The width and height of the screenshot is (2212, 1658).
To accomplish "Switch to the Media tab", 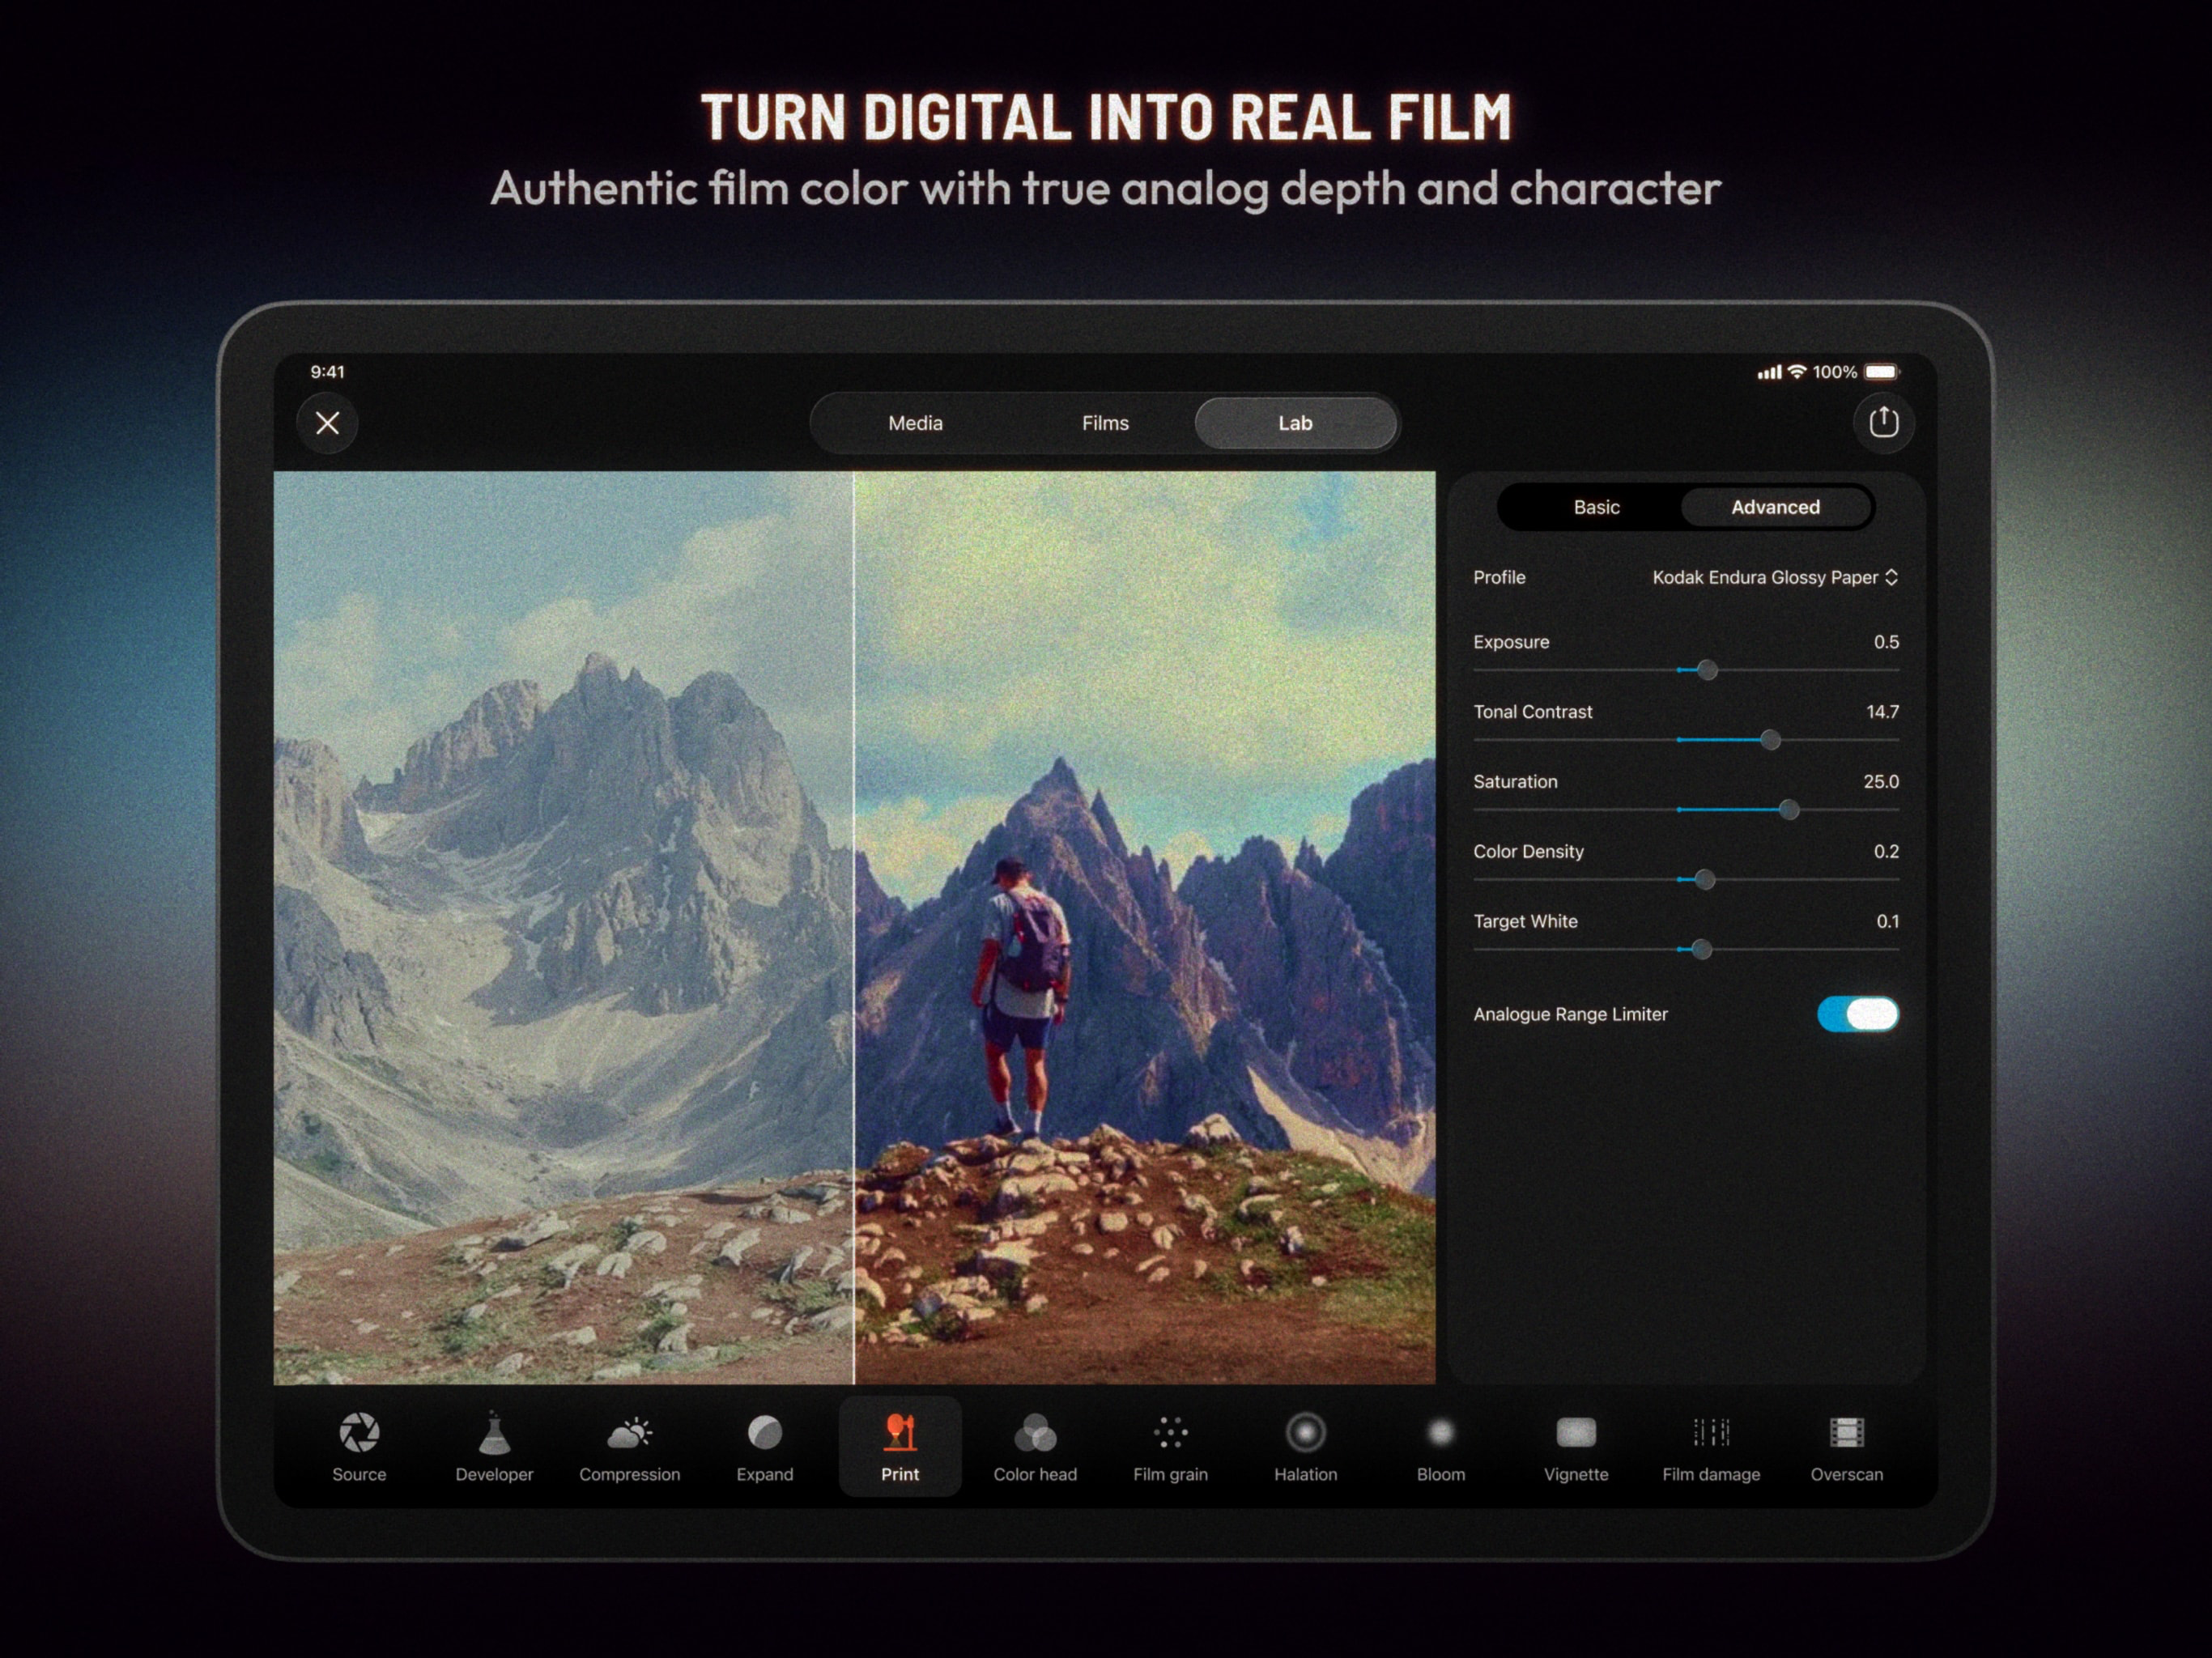I will (x=915, y=423).
